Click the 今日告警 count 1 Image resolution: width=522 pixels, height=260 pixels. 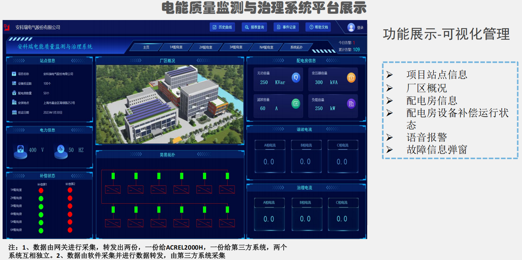pyautogui.click(x=354, y=43)
